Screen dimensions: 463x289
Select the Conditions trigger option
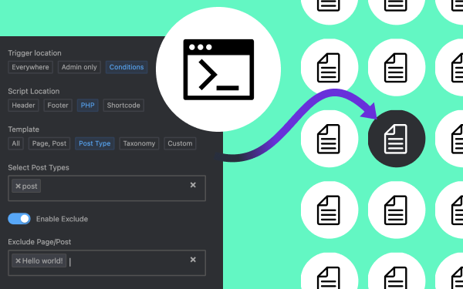click(127, 67)
